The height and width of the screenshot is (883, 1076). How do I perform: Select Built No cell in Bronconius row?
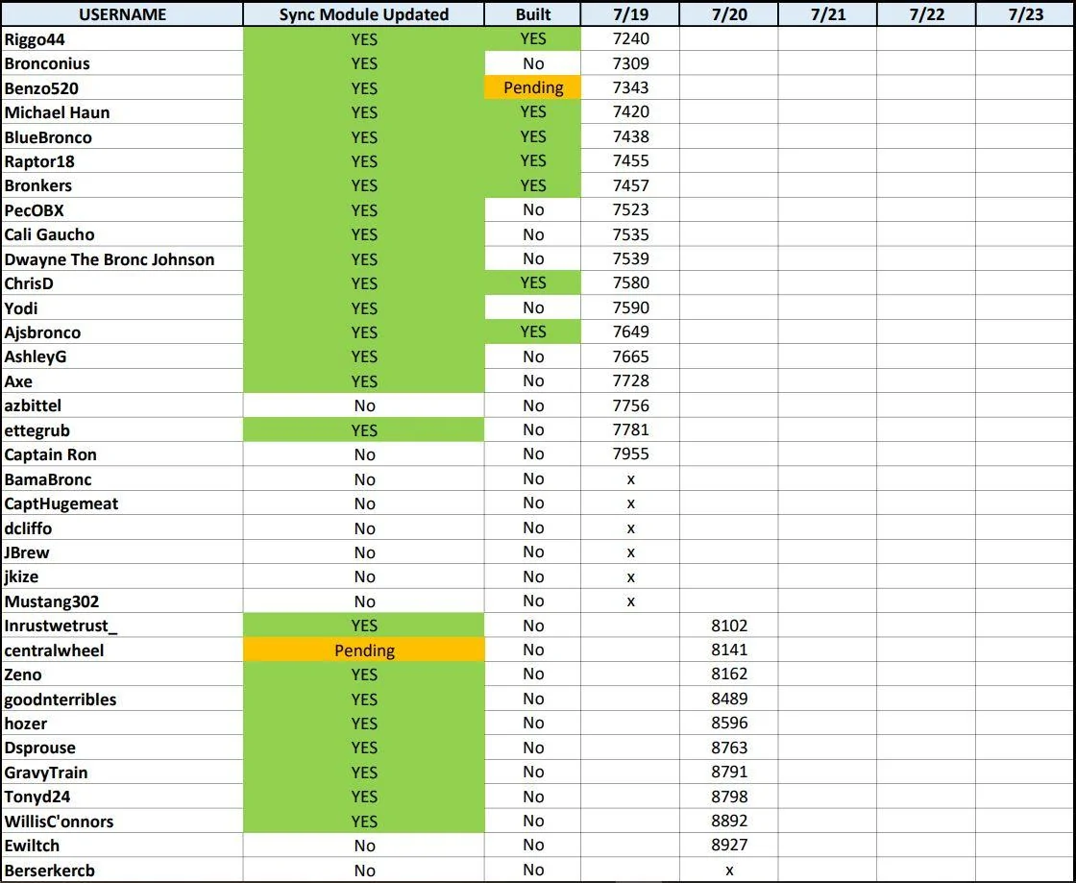point(532,63)
